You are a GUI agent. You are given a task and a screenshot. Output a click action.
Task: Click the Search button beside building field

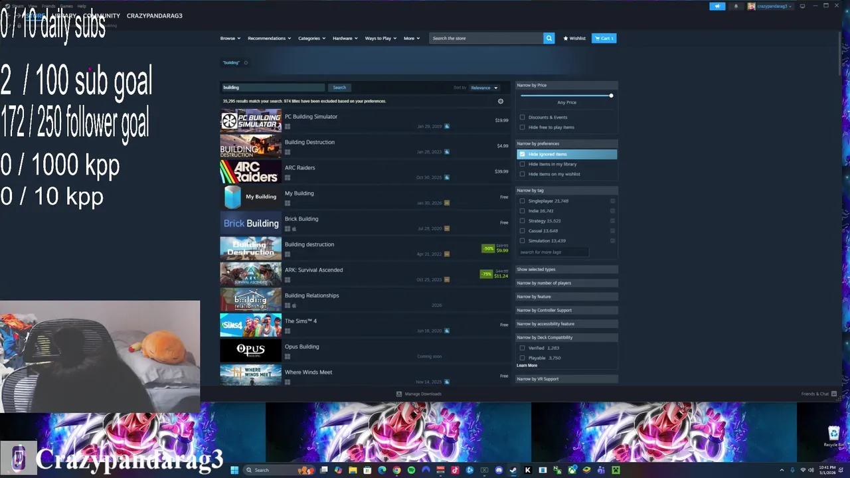coord(339,88)
